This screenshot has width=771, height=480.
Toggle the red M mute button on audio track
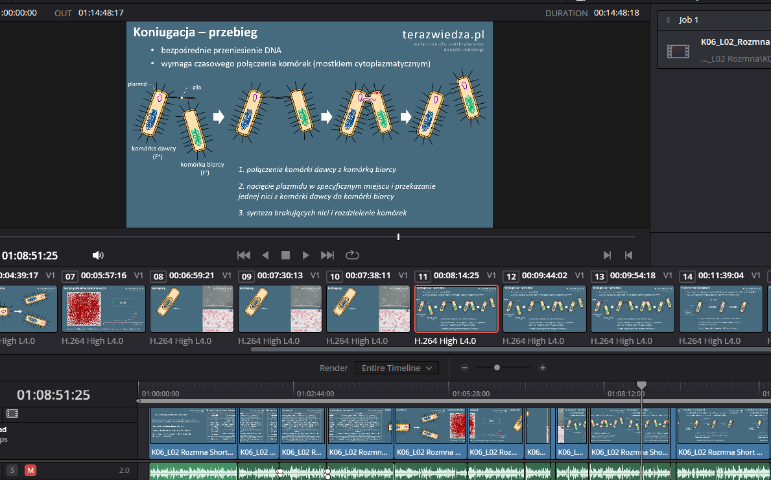click(30, 470)
